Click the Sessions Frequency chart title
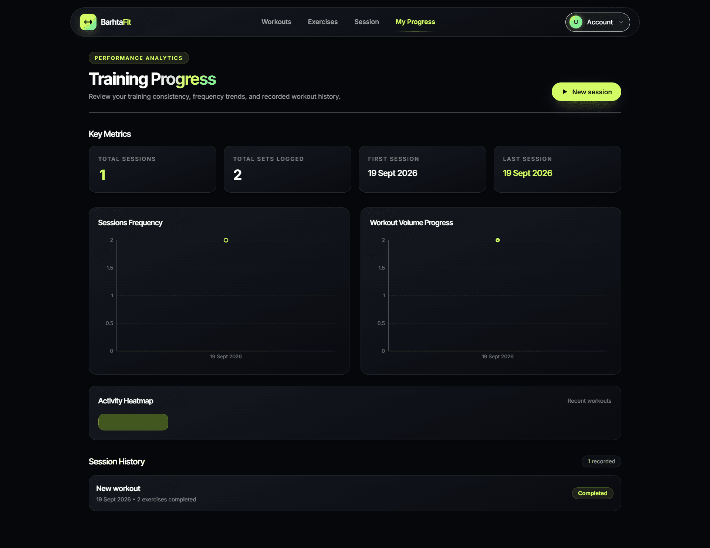 tap(130, 223)
